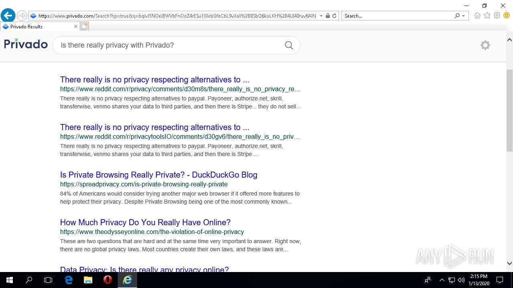The width and height of the screenshot is (513, 288).
Task: Click volume speaker icon in tray
Action: (x=461, y=280)
